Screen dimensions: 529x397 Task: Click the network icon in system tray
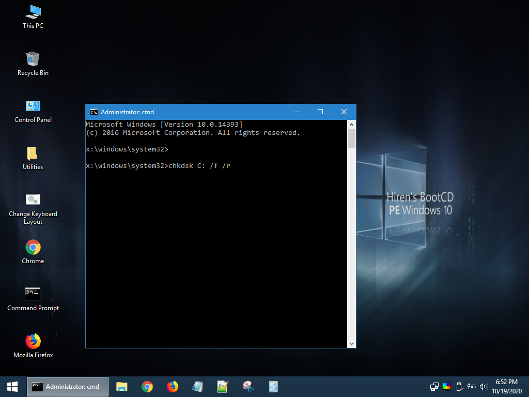click(x=434, y=387)
